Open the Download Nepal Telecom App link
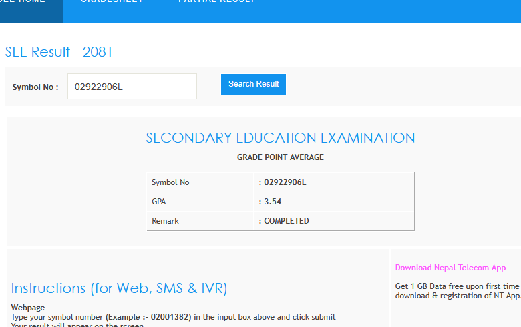 (x=450, y=268)
